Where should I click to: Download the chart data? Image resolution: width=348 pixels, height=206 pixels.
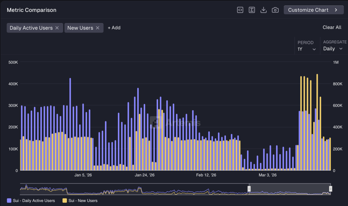pos(263,10)
